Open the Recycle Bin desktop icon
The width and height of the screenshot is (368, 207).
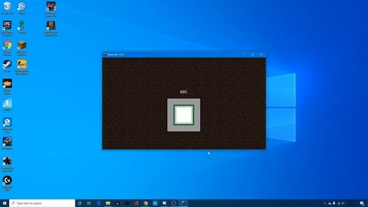tap(7, 7)
